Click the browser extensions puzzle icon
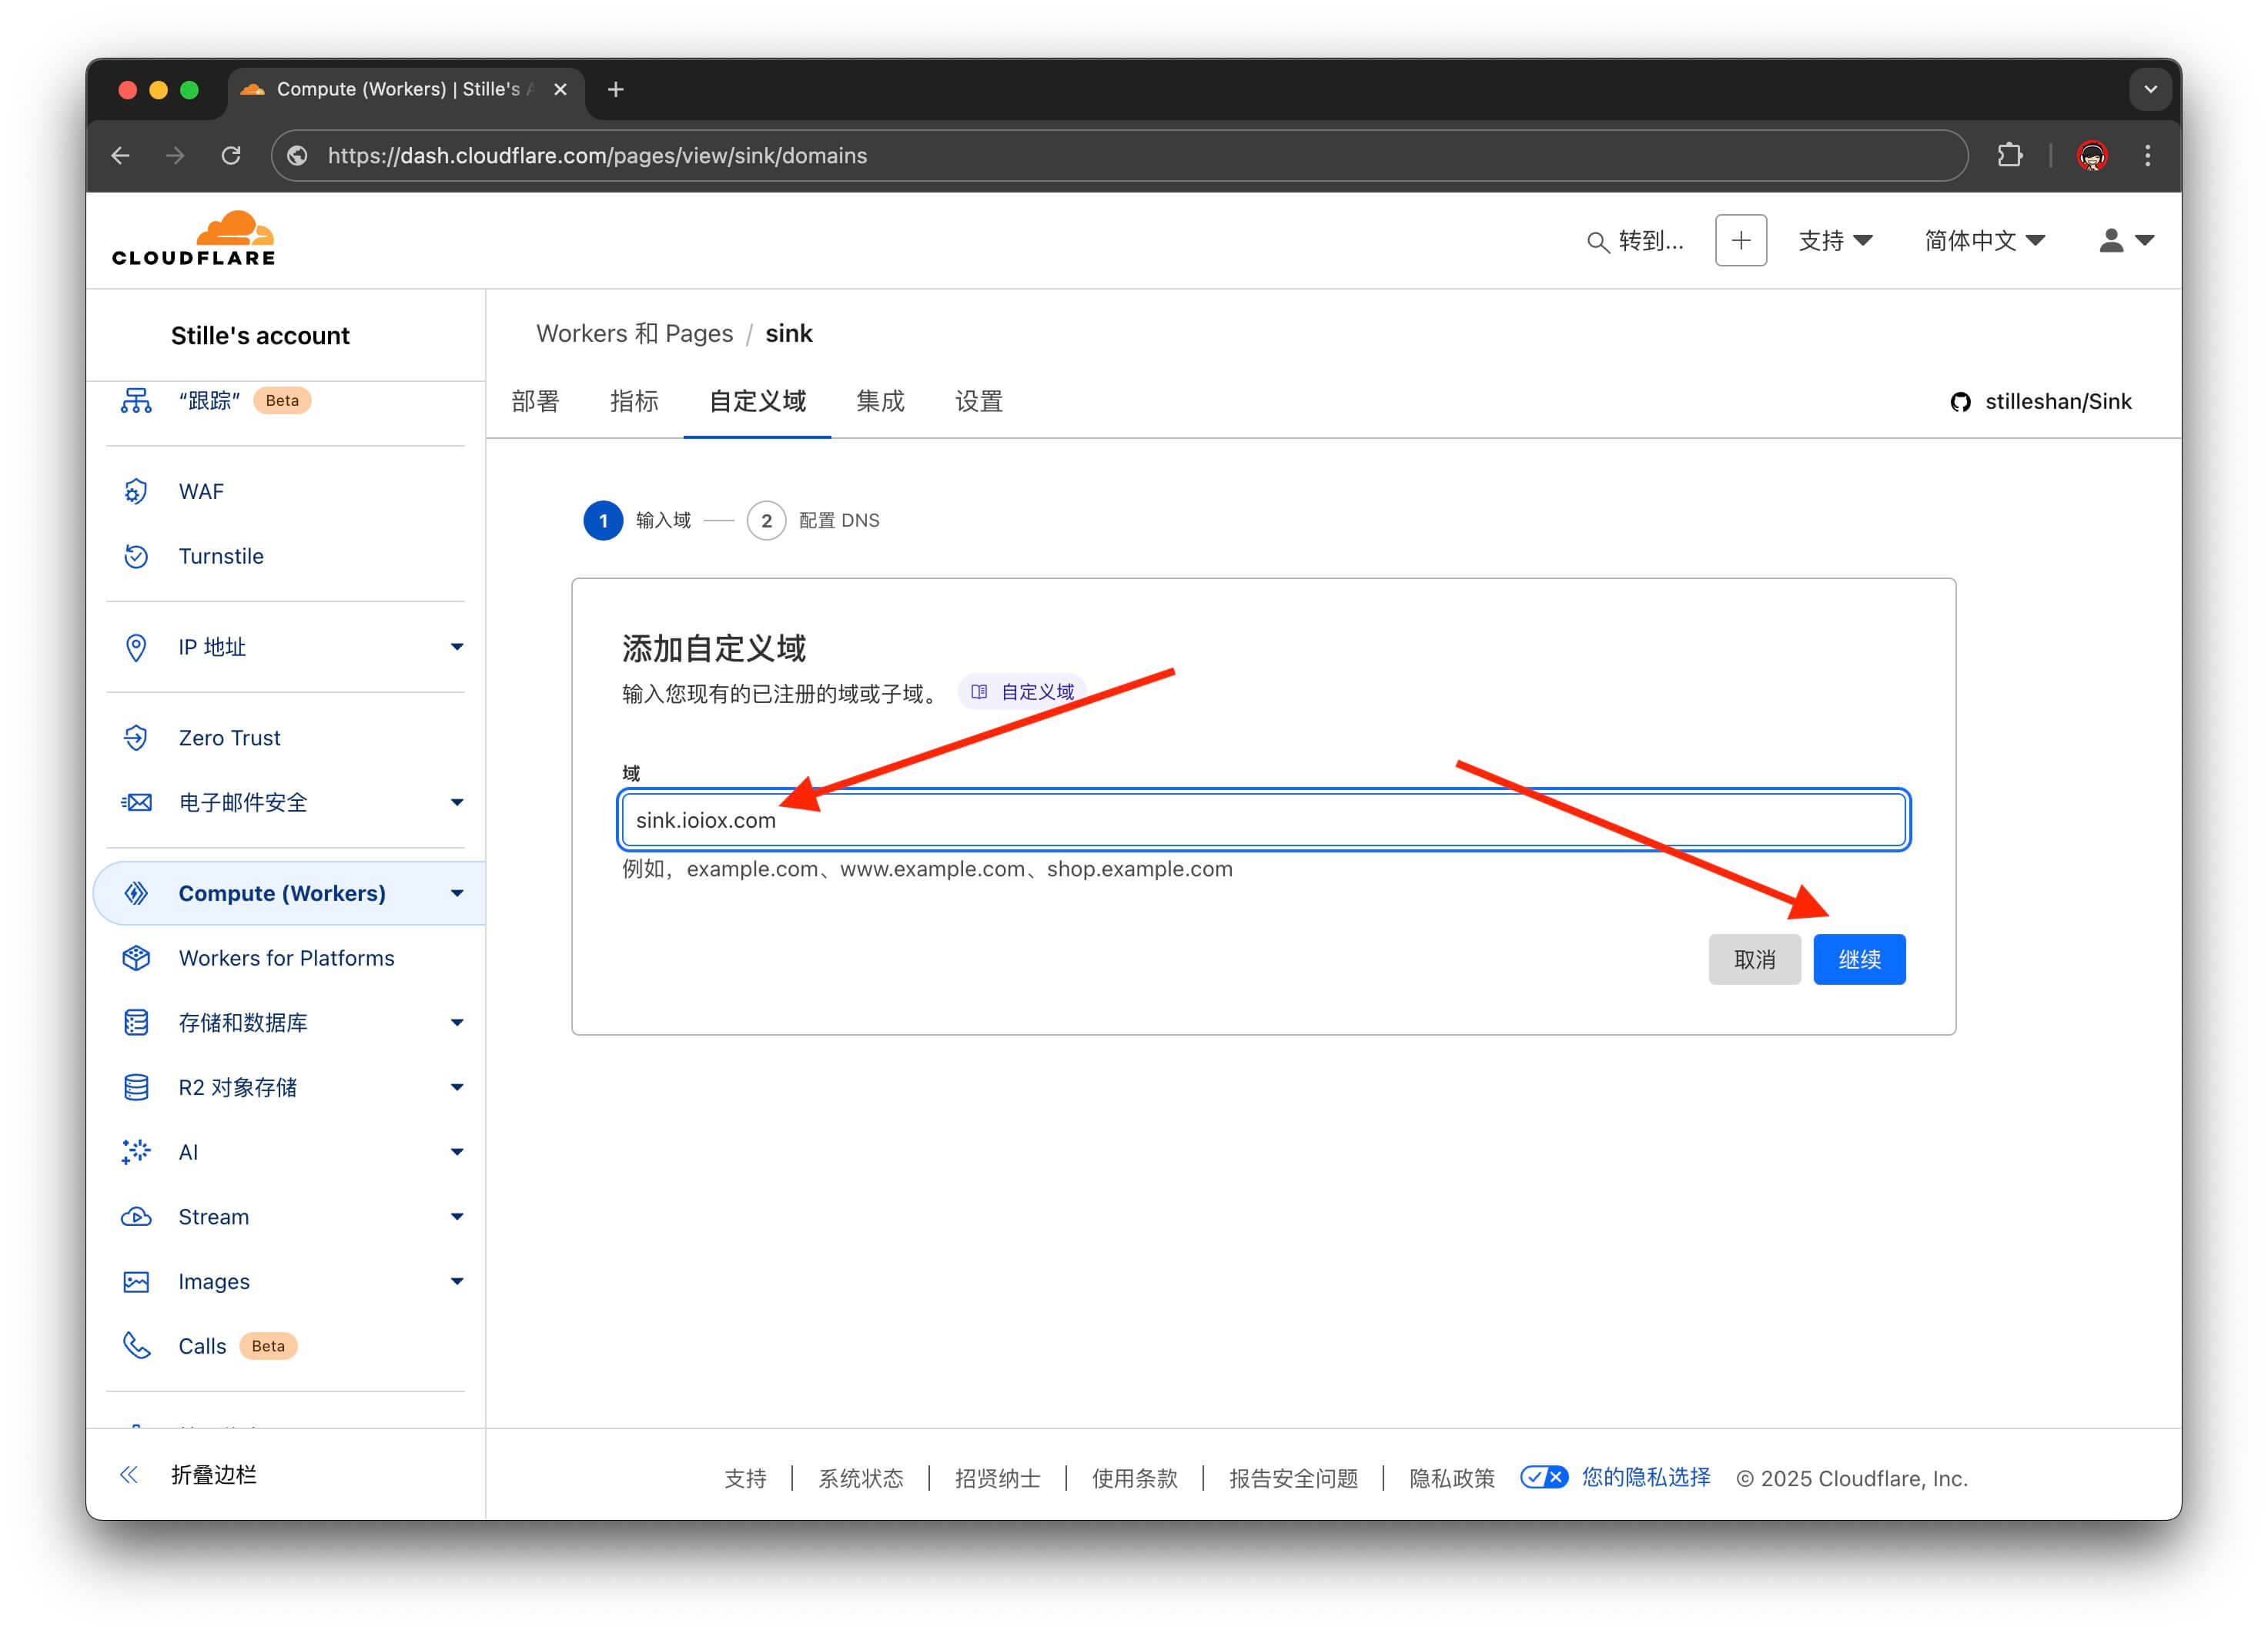The image size is (2268, 1634). coord(2010,155)
